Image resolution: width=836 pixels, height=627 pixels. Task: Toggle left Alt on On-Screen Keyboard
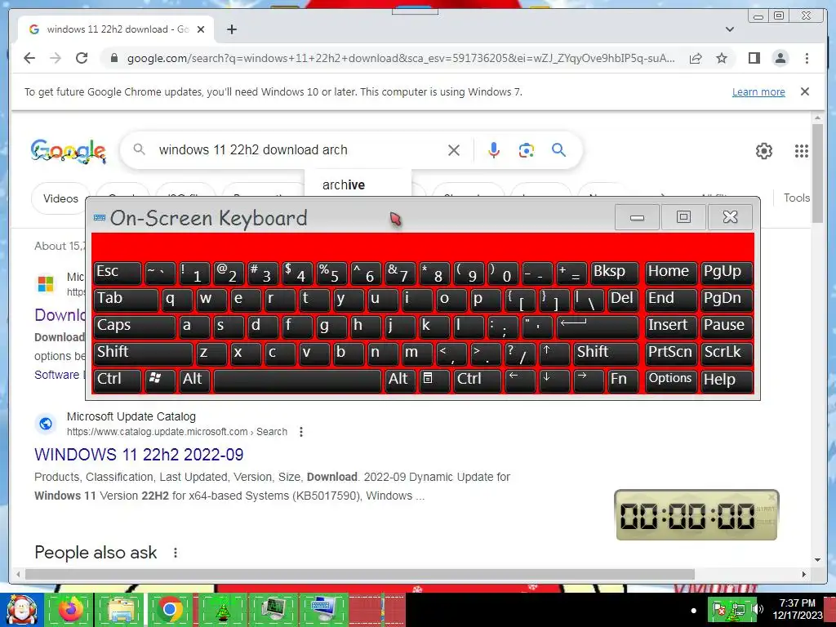pyautogui.click(x=194, y=380)
